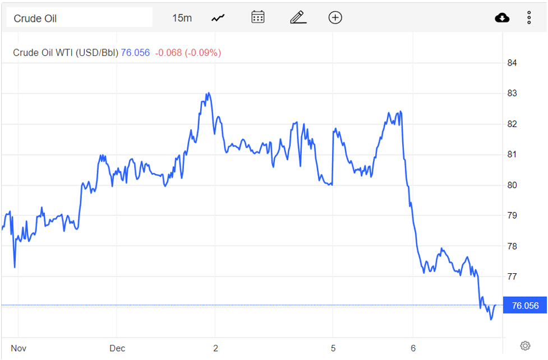The height and width of the screenshot is (360, 548).
Task: Click the 5 date label on time axis
Action: coord(333,348)
